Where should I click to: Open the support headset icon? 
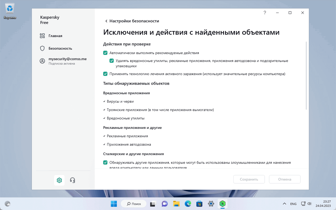[73, 180]
